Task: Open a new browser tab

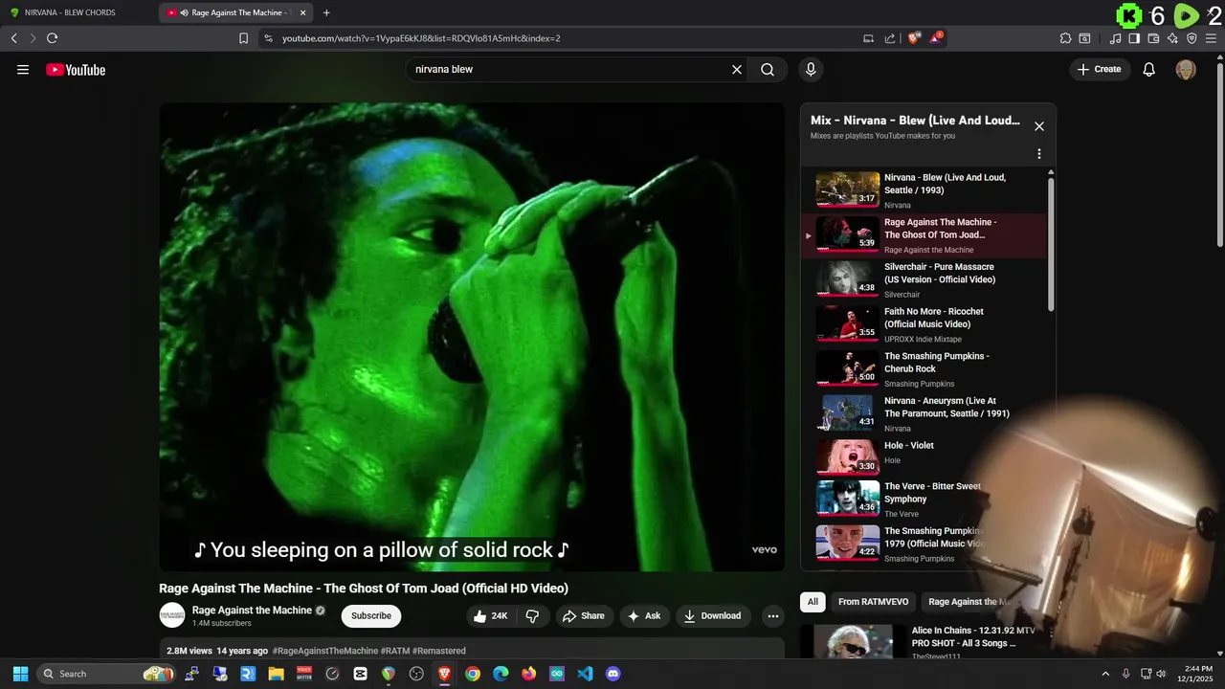Action: tap(326, 12)
